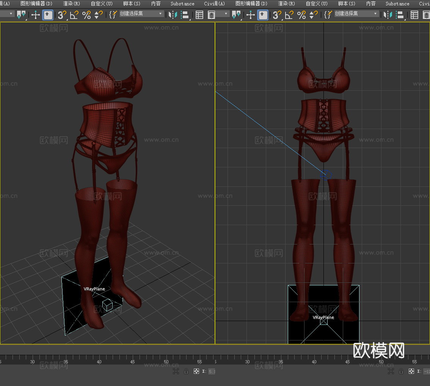Toggle 3D Snaps in left window toolbar
The height and width of the screenshot is (386, 430).
click(x=62, y=15)
